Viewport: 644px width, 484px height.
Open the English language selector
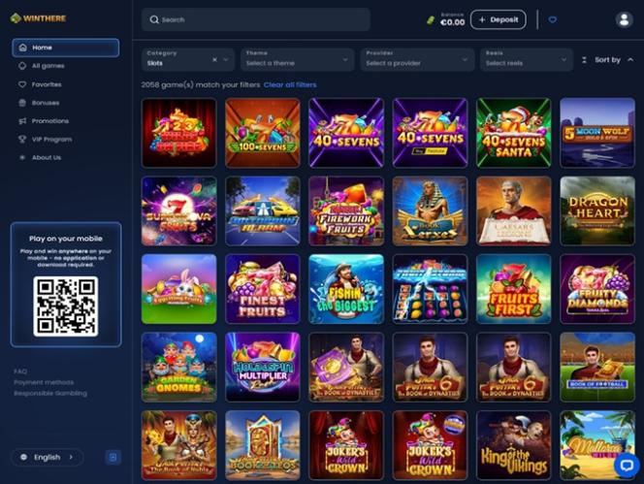tap(48, 457)
